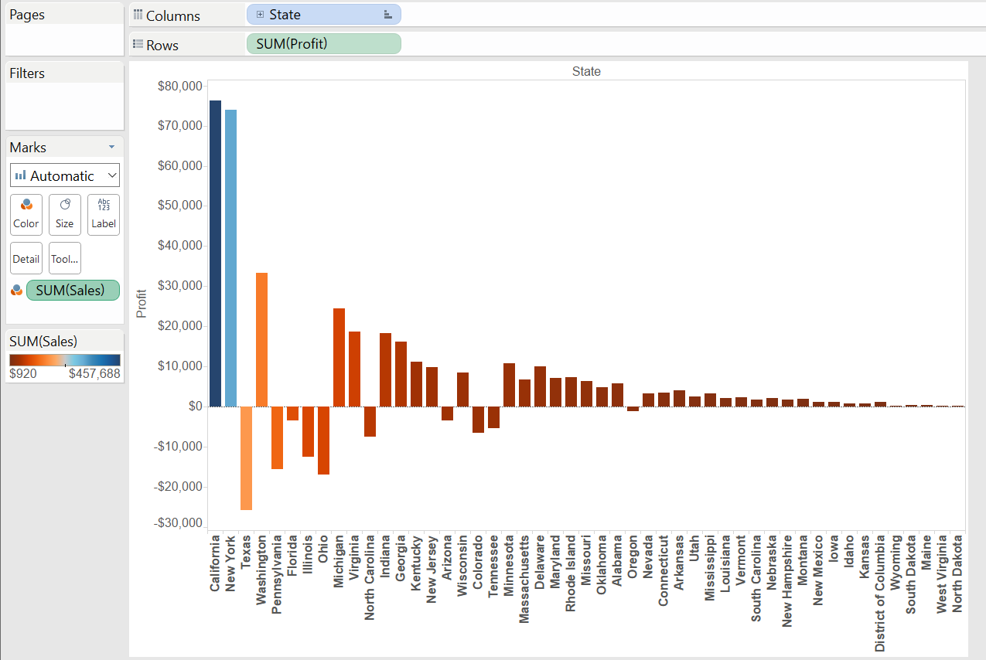This screenshot has width=986, height=660.
Task: Open the Detail marks card
Action: coord(26,259)
